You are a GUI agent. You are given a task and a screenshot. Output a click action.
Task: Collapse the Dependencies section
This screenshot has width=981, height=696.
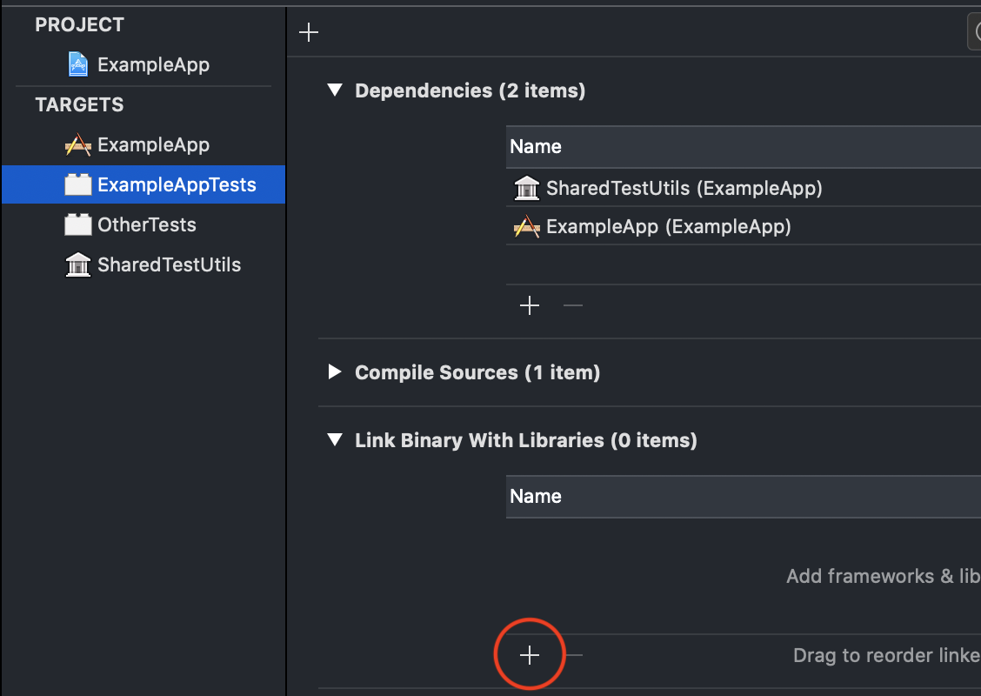tap(335, 90)
